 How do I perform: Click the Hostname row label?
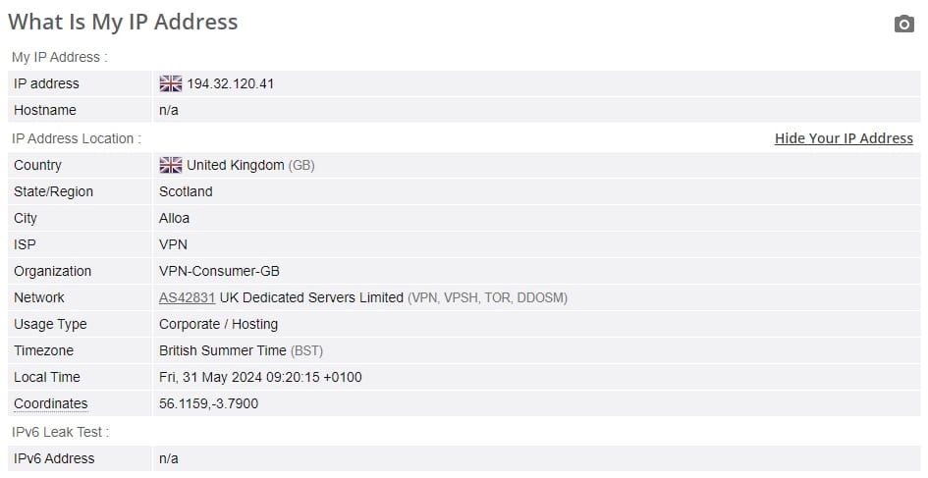pos(45,110)
